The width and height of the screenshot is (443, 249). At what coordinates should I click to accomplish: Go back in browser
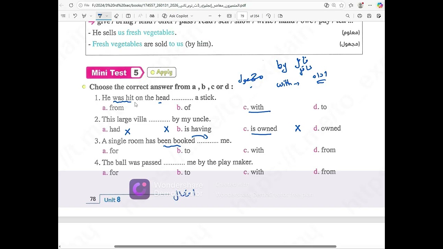[62, 5]
